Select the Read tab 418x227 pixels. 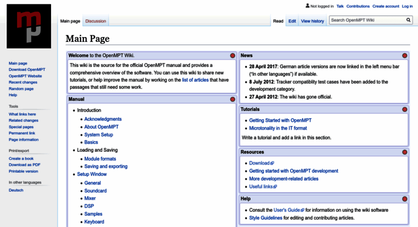278,21
